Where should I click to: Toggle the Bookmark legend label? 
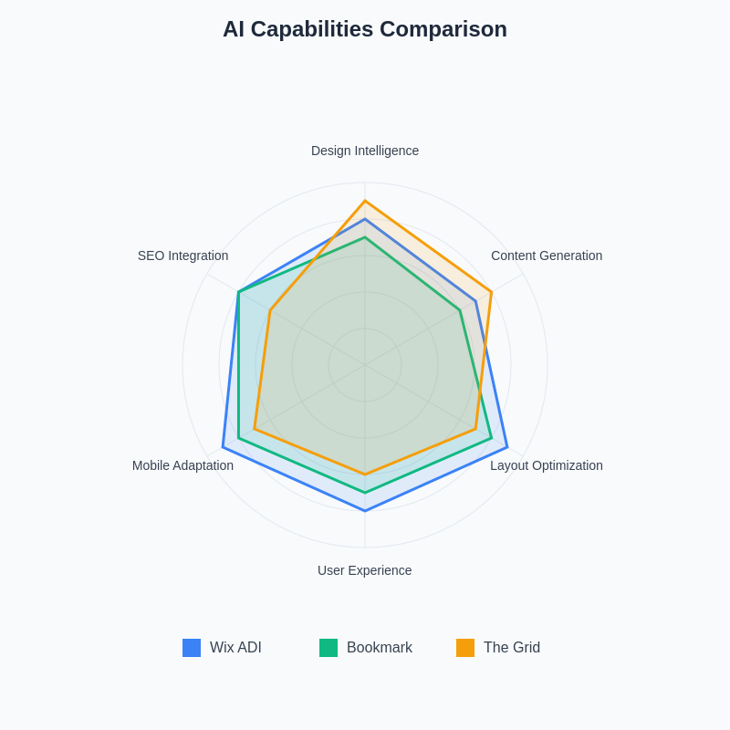380,648
